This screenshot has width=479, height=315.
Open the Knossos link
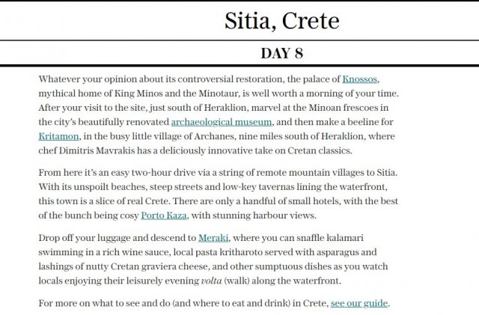[364, 79]
